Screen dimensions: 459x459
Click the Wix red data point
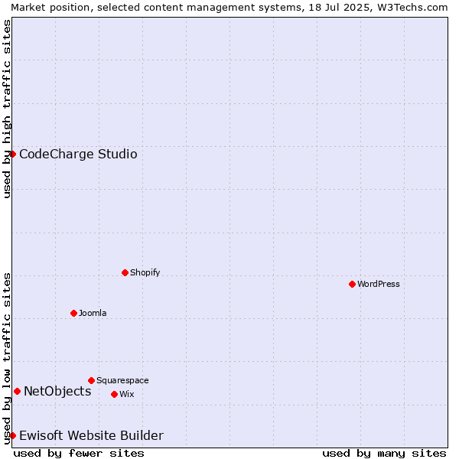(115, 394)
